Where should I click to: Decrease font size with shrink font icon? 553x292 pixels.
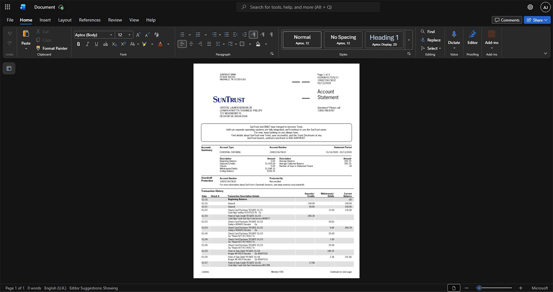(147, 35)
